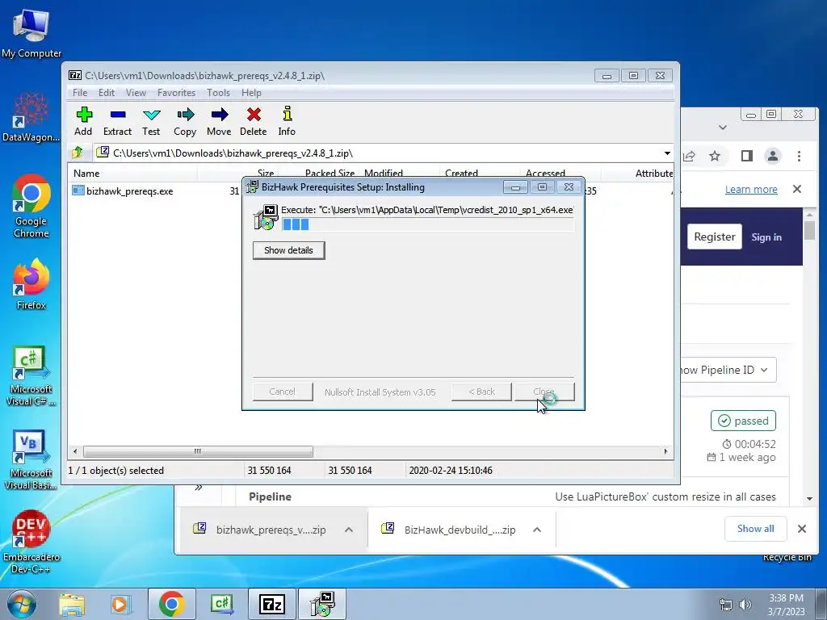
Task: Click the Register button on the webpage
Action: [715, 237]
